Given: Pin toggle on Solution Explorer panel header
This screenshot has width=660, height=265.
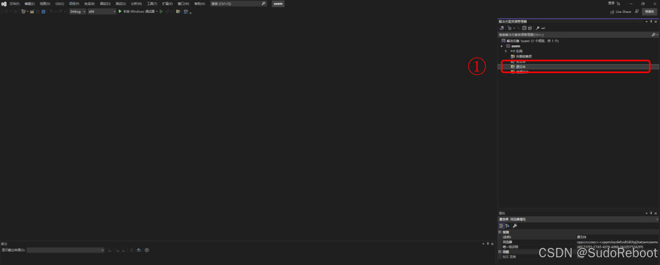Looking at the screenshot, I should click(x=651, y=21).
